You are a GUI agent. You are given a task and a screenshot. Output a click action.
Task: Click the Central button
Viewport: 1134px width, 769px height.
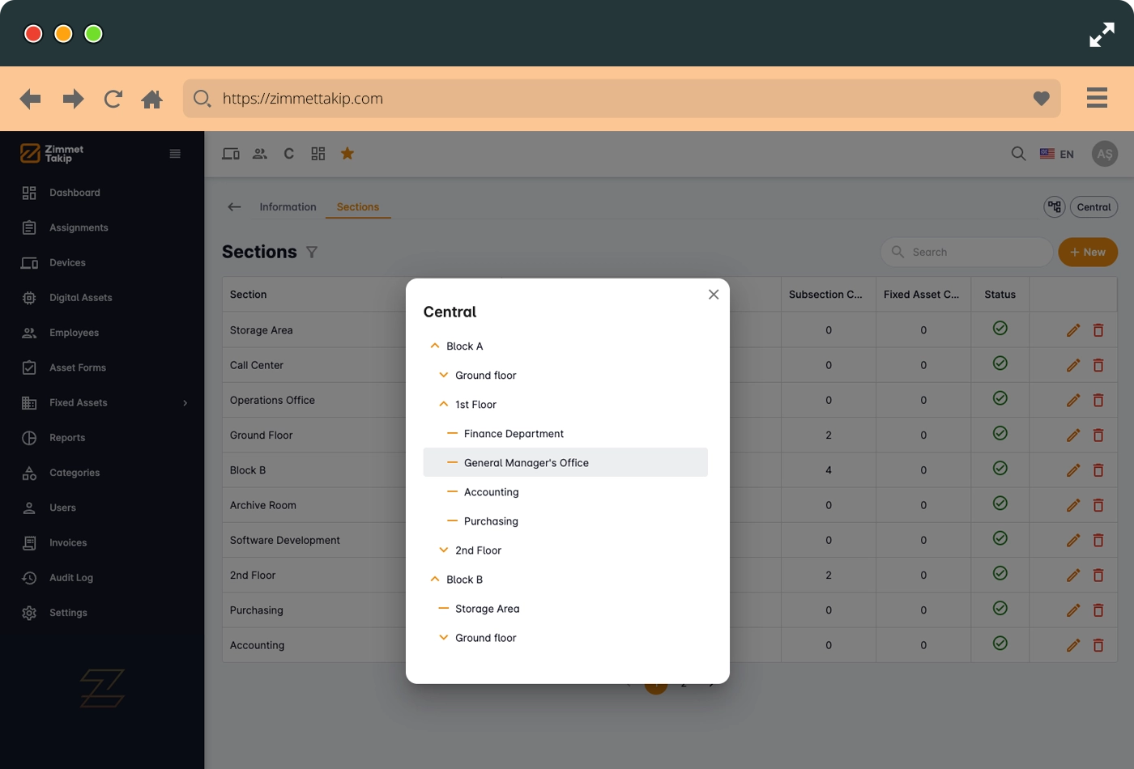pos(1093,207)
